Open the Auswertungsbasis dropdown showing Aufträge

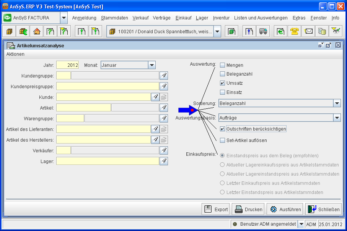tap(337, 118)
